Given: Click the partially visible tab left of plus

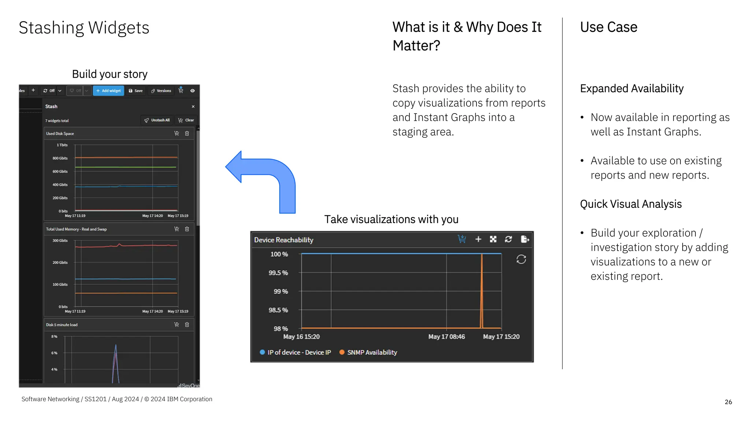Looking at the screenshot, I should tap(23, 90).
